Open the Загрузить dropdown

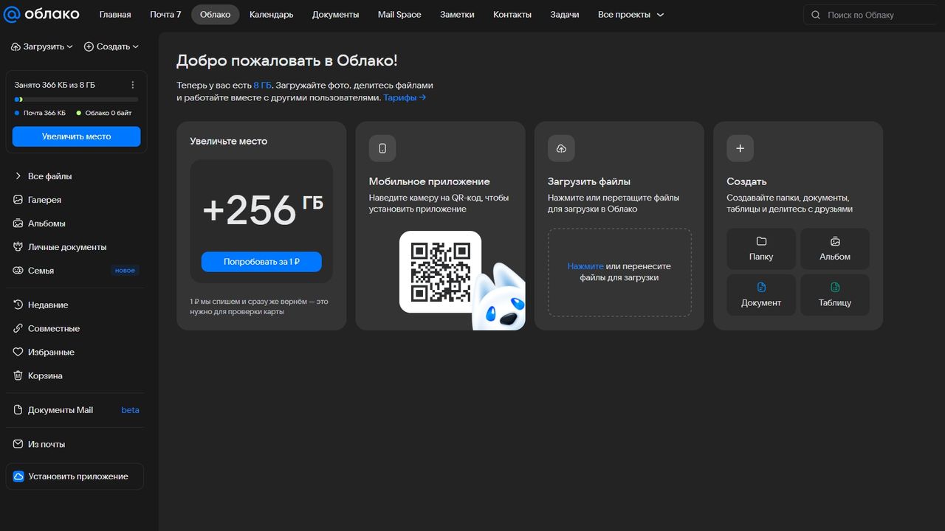click(42, 46)
